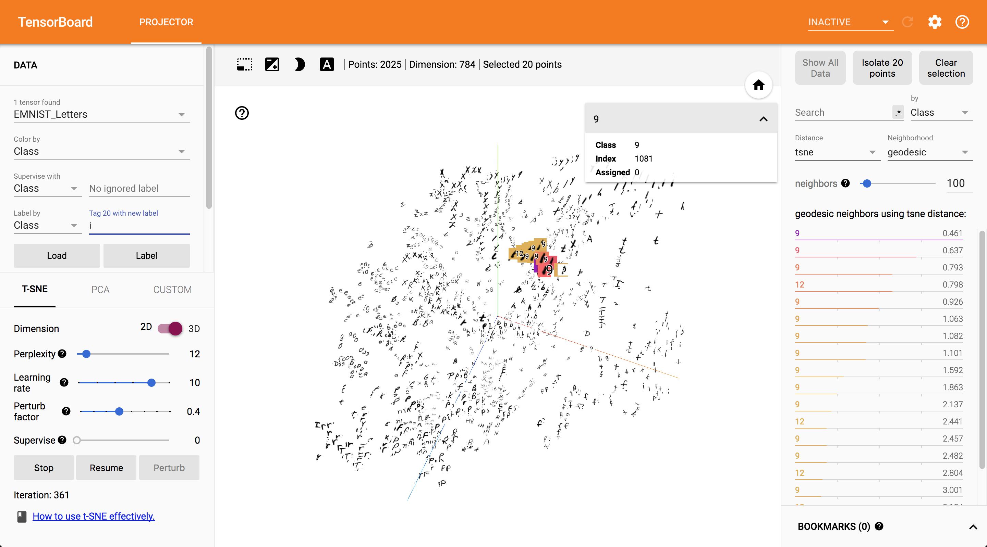Viewport: 987px width, 547px height.
Task: Expand the Bookmarks panel chevron
Action: coord(973,527)
